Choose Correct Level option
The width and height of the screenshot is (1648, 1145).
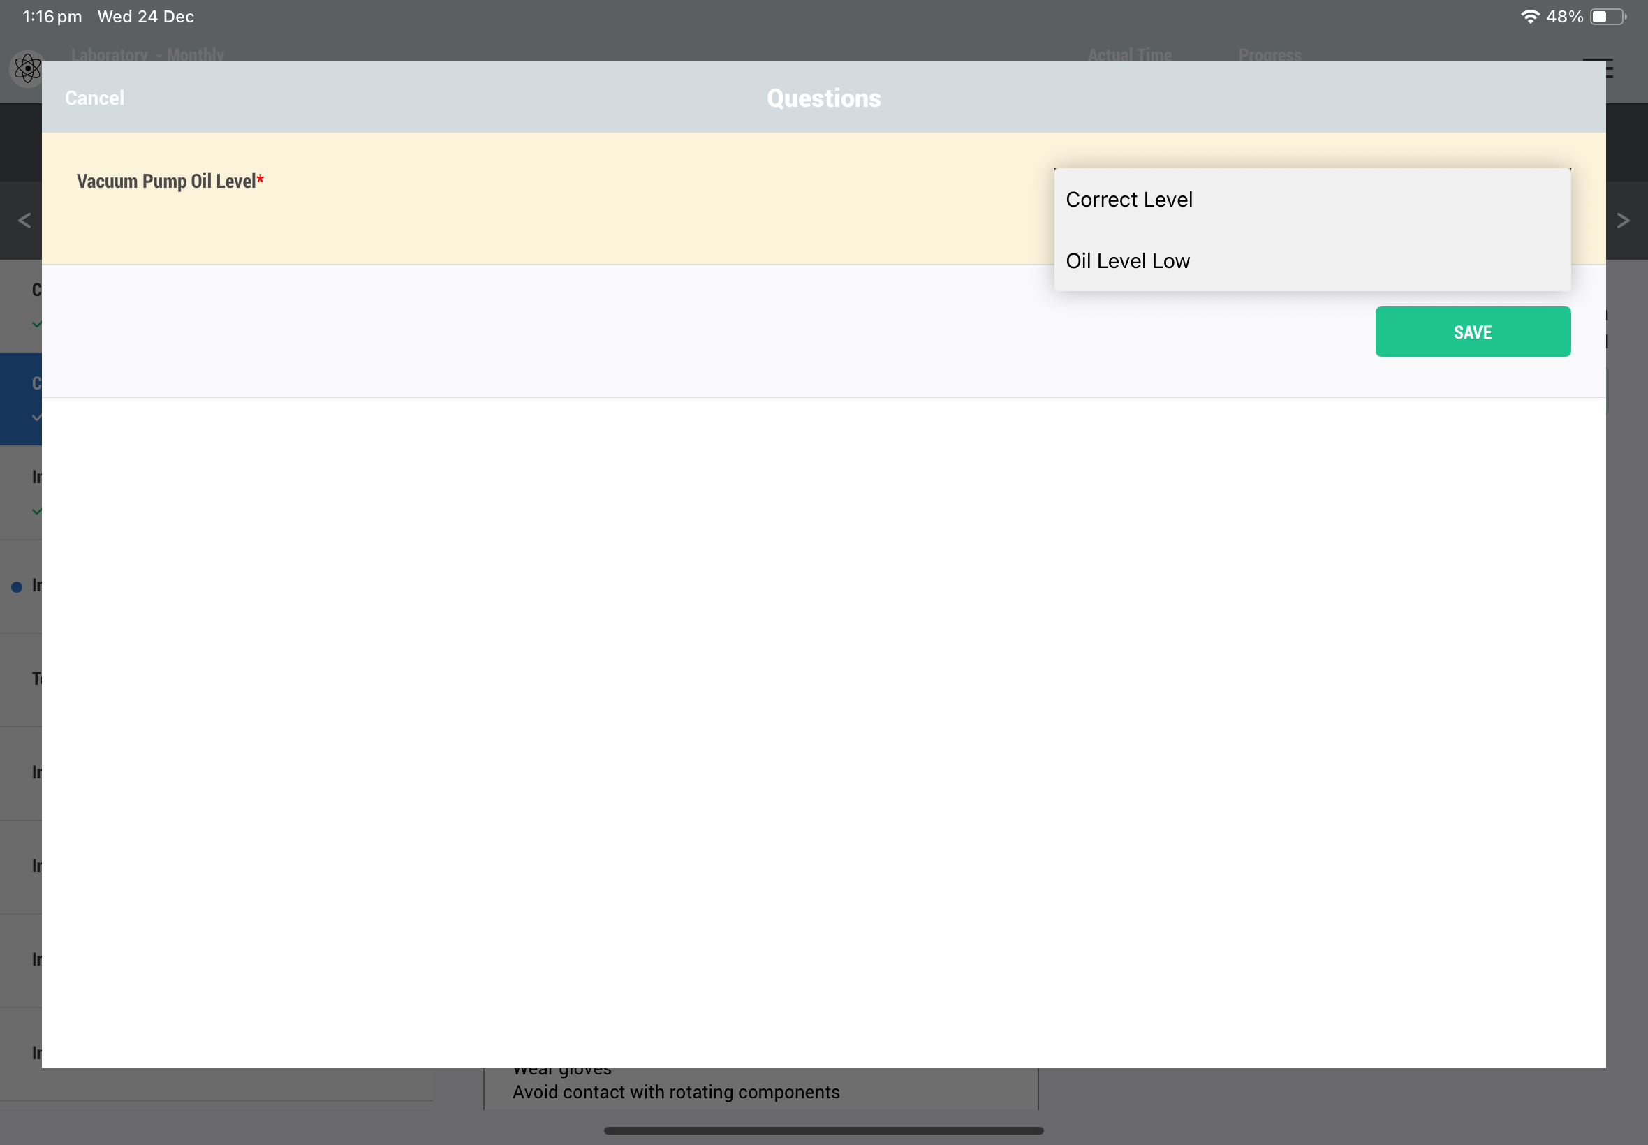[1128, 200]
